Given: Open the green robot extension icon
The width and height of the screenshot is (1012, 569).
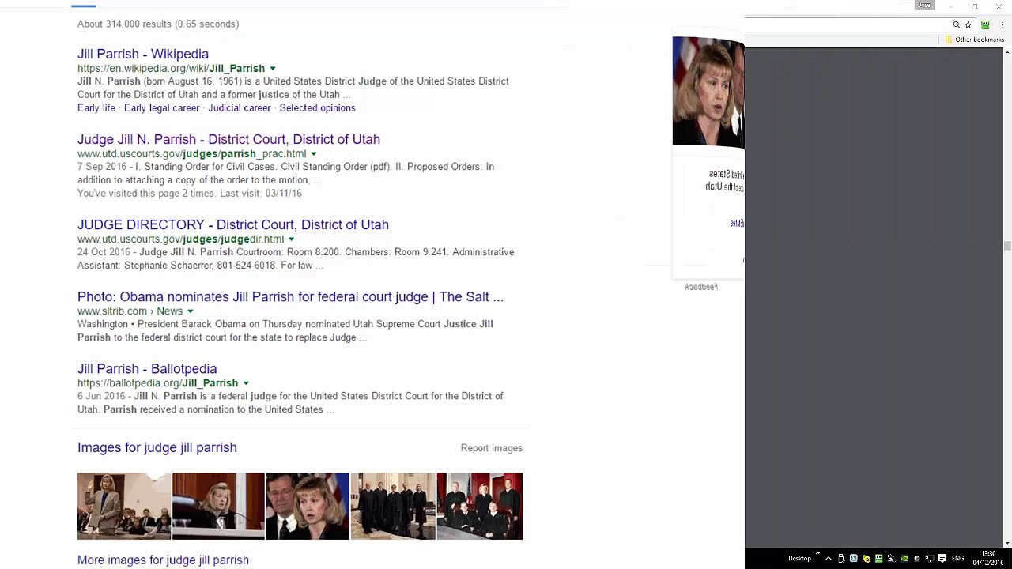Looking at the screenshot, I should [985, 24].
